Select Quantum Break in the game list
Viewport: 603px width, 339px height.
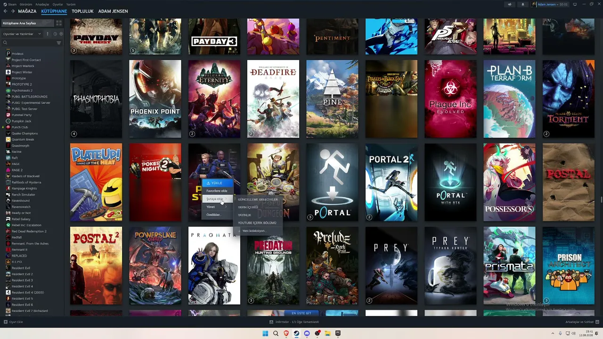pos(23,139)
